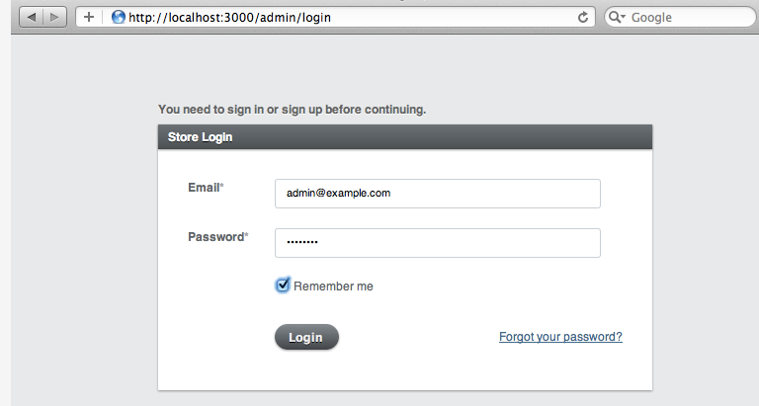Open the "Forgot your password?" link

click(x=560, y=337)
